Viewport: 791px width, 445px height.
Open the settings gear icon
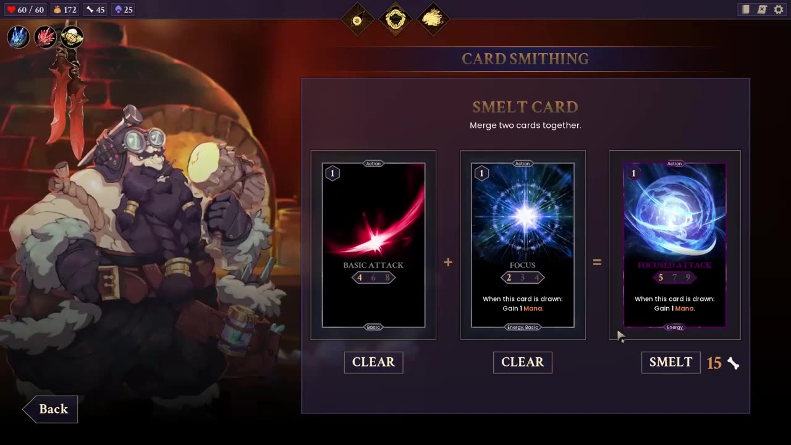click(779, 9)
